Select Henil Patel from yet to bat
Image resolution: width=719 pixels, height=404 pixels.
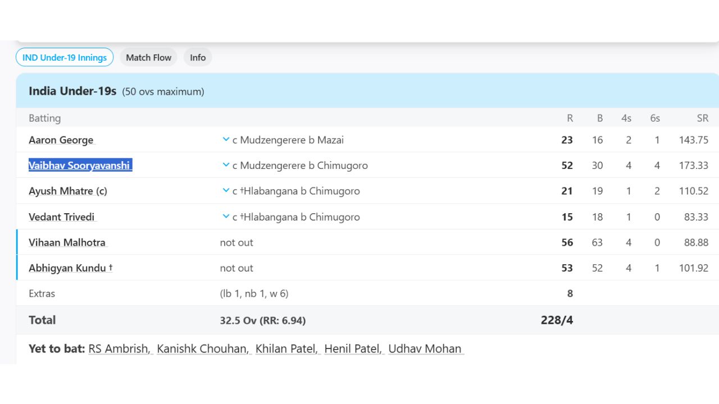point(354,348)
